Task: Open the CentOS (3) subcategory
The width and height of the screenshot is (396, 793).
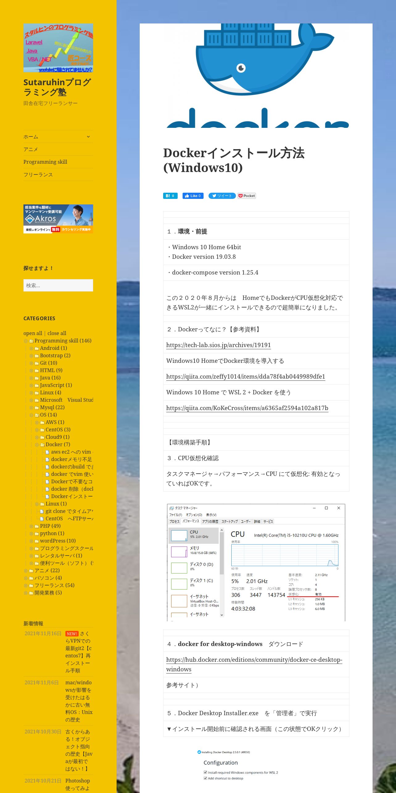Action: pos(58,430)
